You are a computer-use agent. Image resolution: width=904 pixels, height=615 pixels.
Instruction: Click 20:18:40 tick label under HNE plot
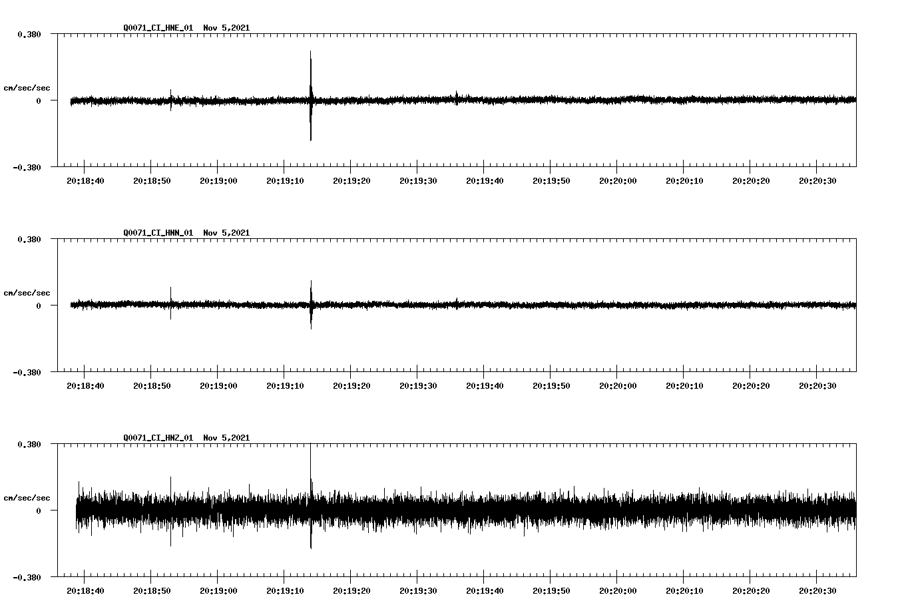point(85,180)
